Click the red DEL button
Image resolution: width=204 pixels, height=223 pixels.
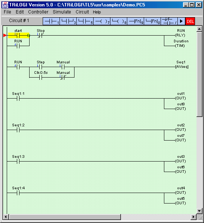pos(190,21)
